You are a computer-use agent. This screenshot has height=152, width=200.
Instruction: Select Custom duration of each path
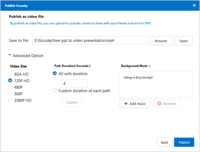[55, 90]
